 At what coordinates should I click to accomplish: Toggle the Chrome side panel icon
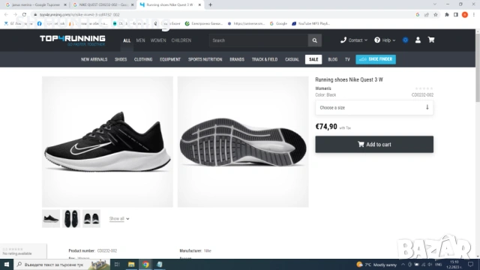[x=455, y=14]
